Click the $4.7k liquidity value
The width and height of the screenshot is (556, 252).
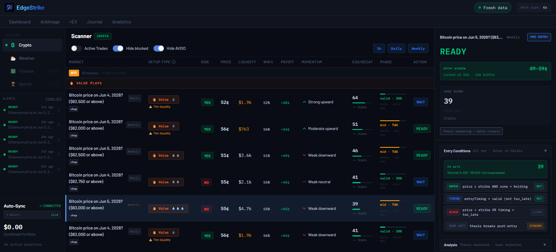(x=245, y=209)
